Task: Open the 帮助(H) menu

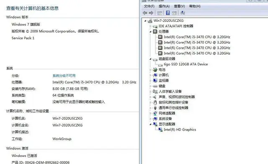Action: click(195, 6)
